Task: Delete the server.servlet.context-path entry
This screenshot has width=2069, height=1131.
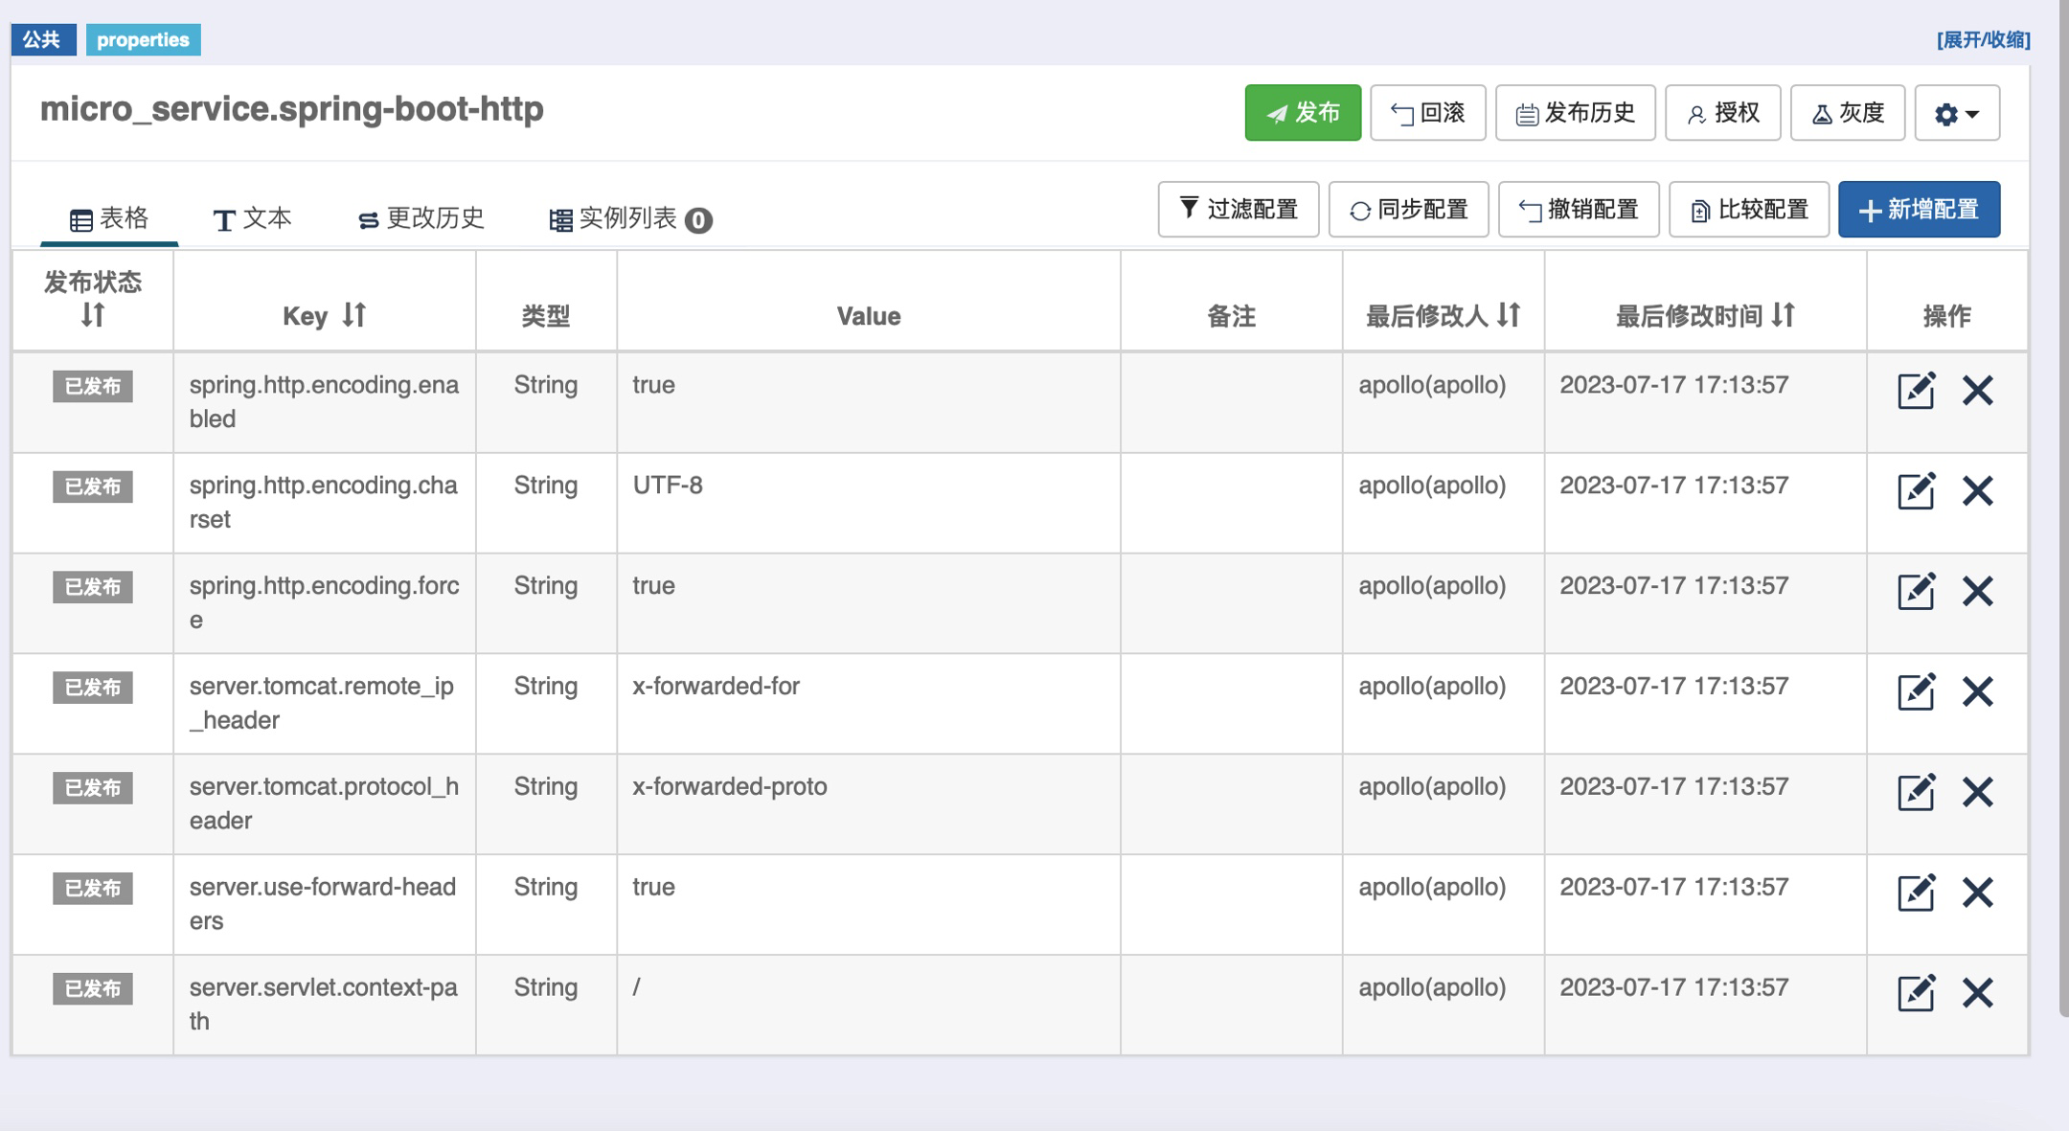Action: [1977, 993]
